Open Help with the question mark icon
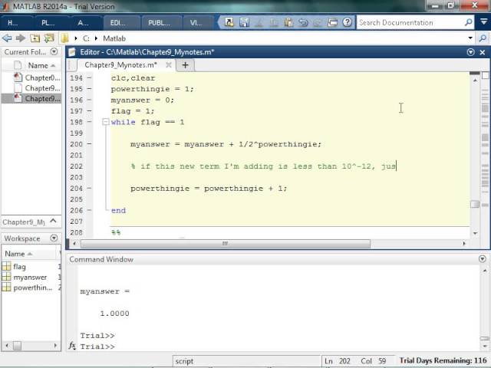491x368 pixels. [347, 22]
